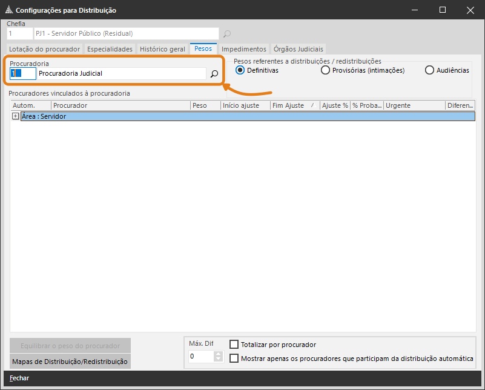Select the Definitivas radio option
The height and width of the screenshot is (390, 485).
[x=240, y=70]
